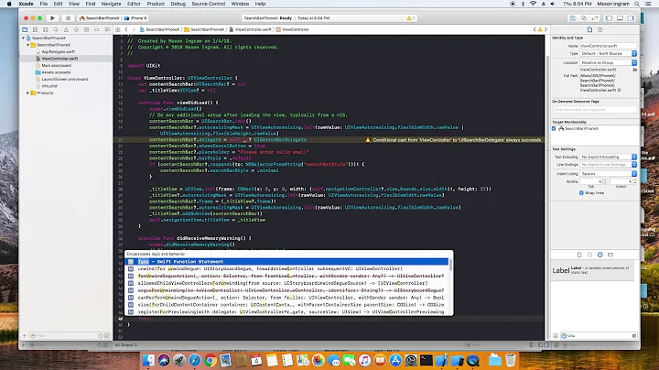Open the find navigator magnifier icon
The height and width of the screenshot is (370, 659).
pos(56,29)
